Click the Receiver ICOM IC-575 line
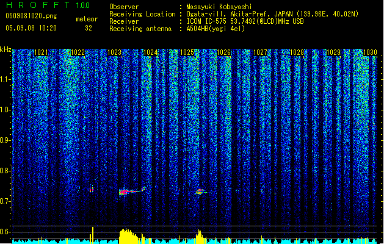The width and height of the screenshot is (384, 244). (245, 21)
